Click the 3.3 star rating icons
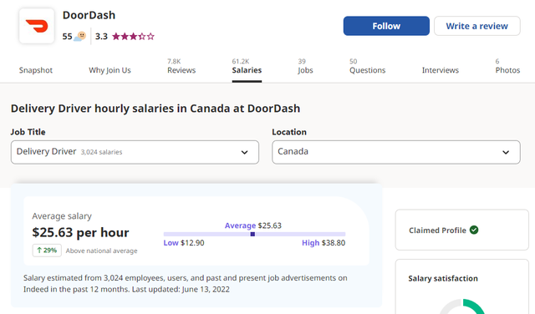 point(133,36)
